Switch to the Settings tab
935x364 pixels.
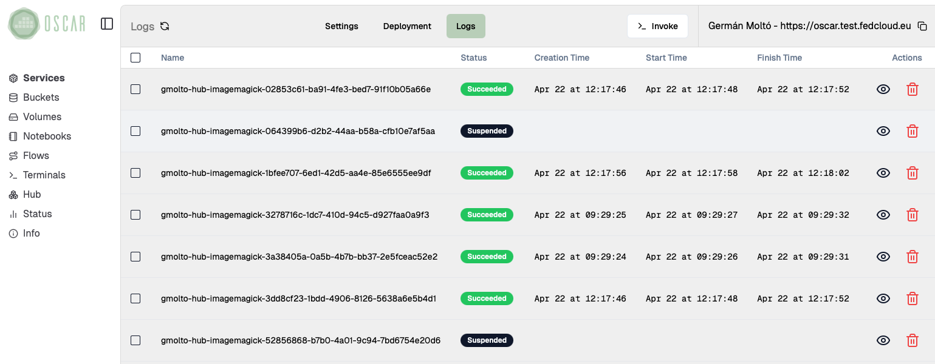341,26
